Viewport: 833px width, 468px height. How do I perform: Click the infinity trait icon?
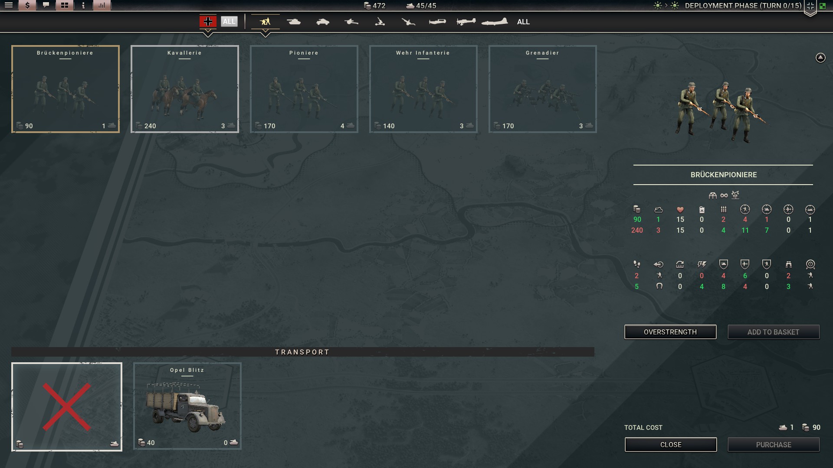[x=724, y=195]
